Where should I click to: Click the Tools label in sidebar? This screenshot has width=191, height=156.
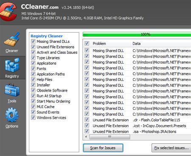[12, 101]
